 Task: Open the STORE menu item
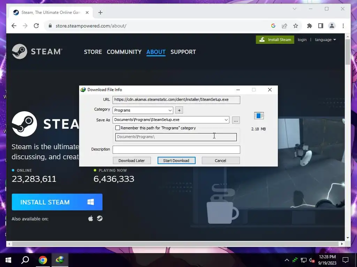pyautogui.click(x=93, y=52)
